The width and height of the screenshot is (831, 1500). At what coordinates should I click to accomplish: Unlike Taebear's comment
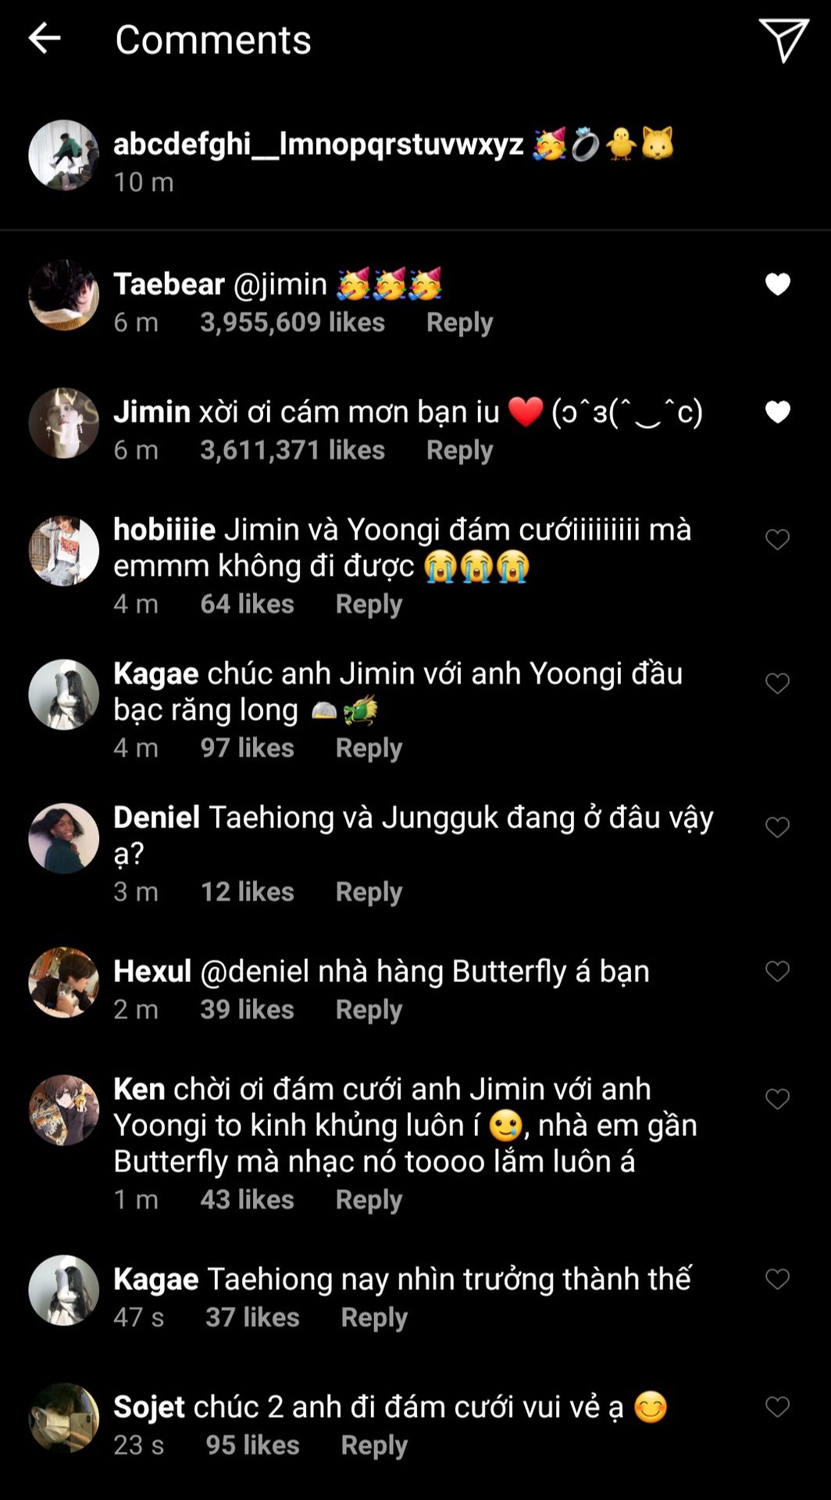pyautogui.click(x=777, y=284)
